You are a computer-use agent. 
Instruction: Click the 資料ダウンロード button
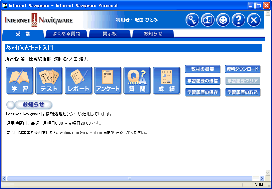click(x=243, y=69)
